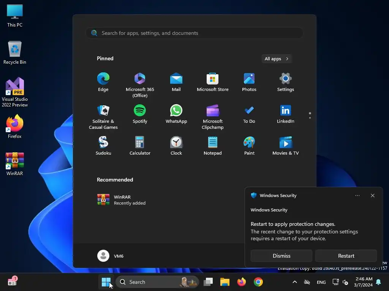Open the clock and date flyout
Image resolution: width=389 pixels, height=291 pixels.
[x=364, y=282]
